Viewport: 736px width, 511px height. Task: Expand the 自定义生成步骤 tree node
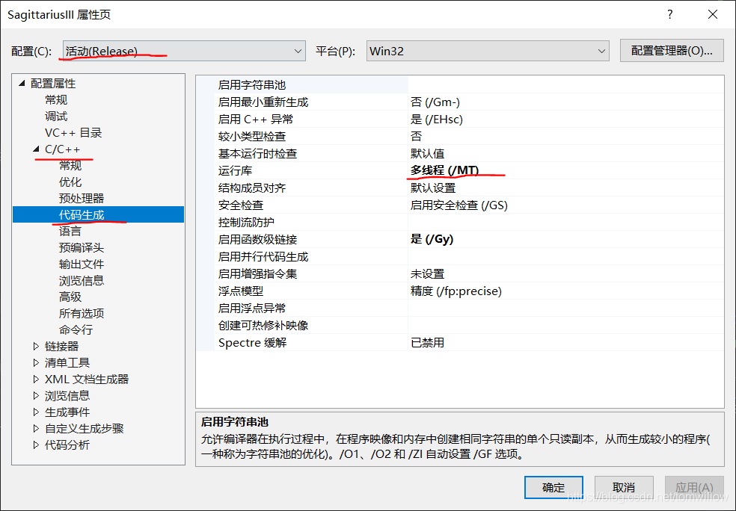click(x=36, y=429)
